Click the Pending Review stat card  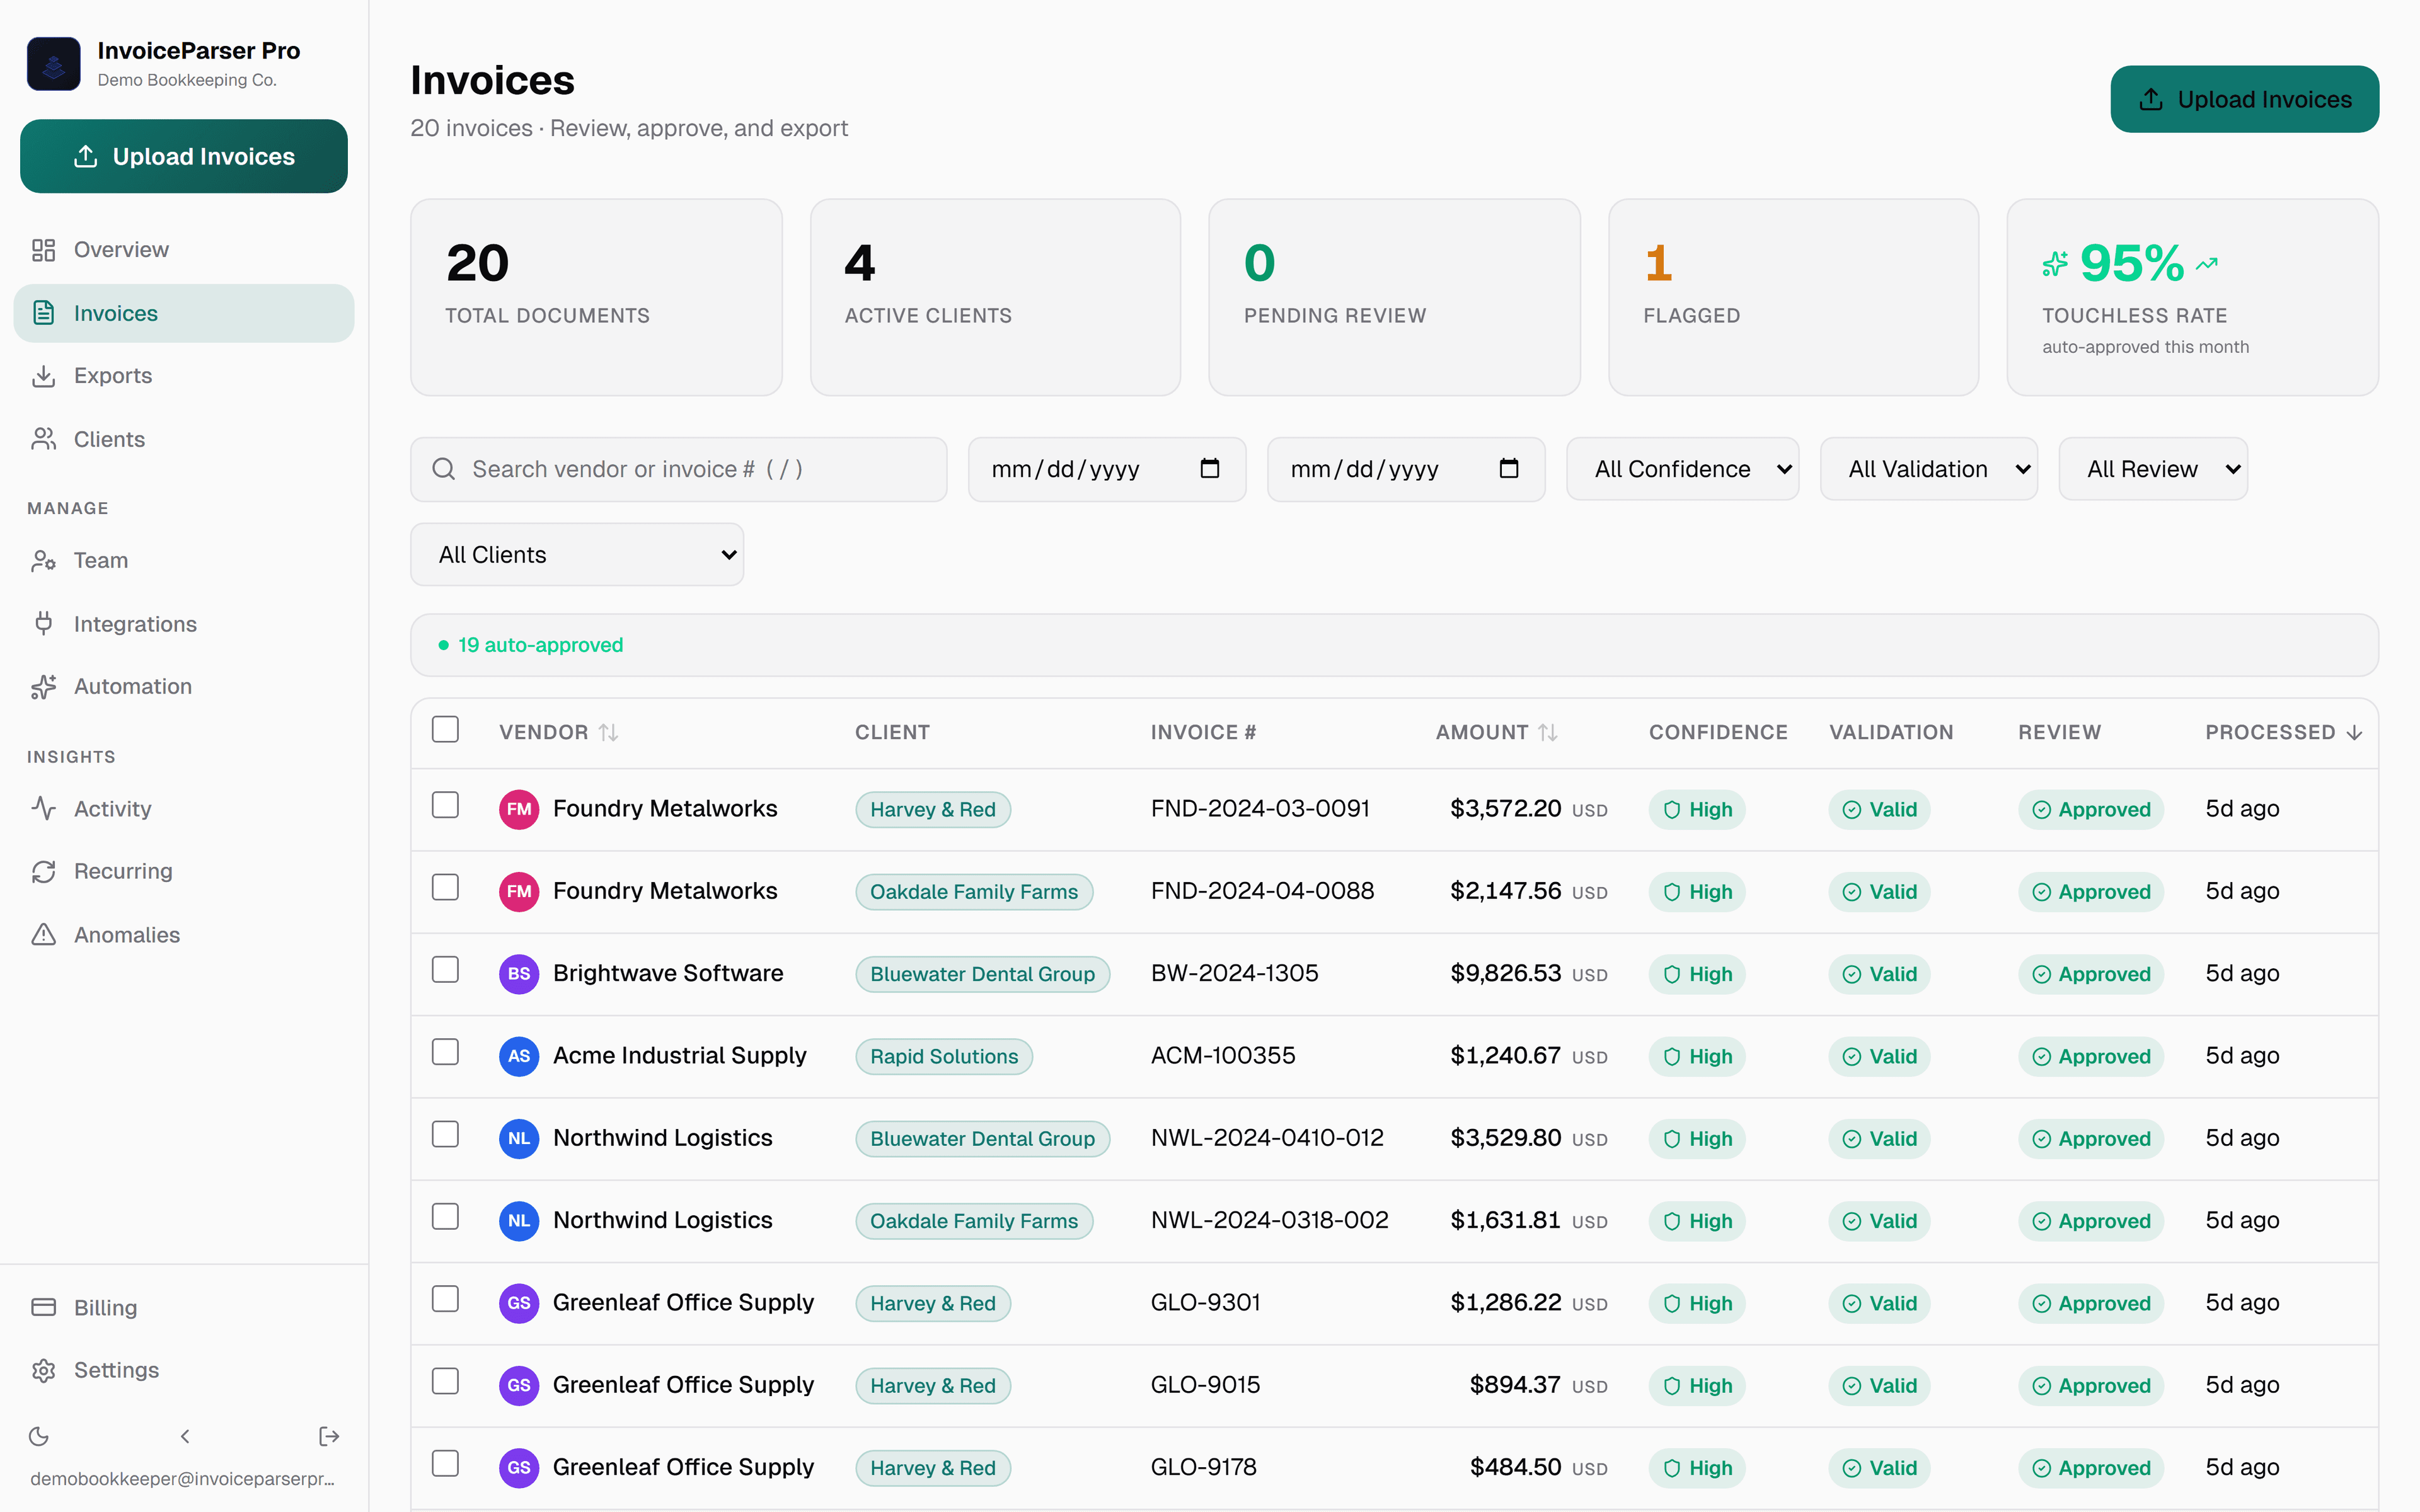pos(1394,297)
